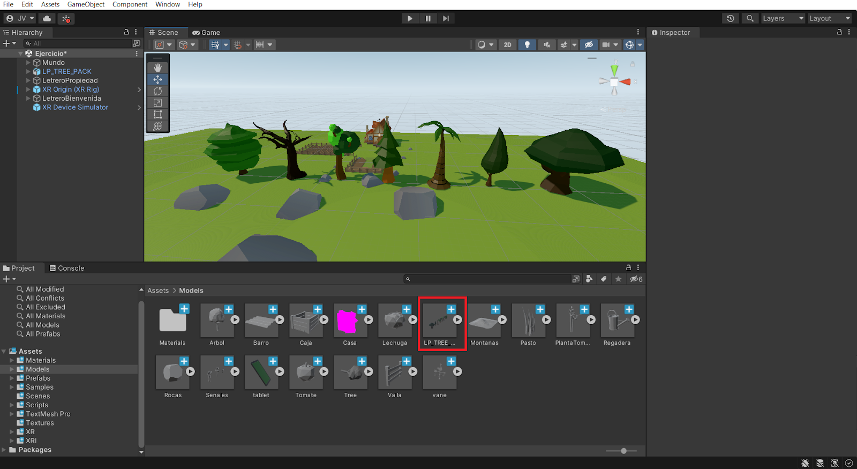
Task: Click the Step frame button
Action: tap(446, 18)
